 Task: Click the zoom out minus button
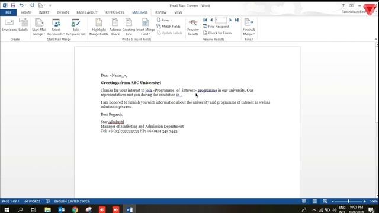click(x=333, y=201)
